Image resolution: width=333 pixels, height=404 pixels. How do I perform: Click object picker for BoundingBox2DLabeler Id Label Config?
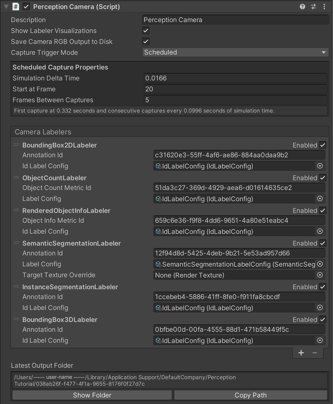pyautogui.click(x=320, y=166)
